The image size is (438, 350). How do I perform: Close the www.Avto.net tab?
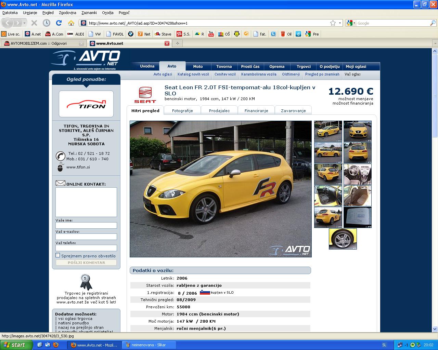pyautogui.click(x=167, y=43)
